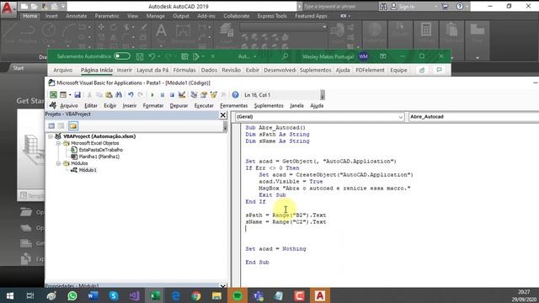Viewport: 539px width, 303px height.
Task: Save the project using VBA floppy disk icon
Action: pos(77,95)
